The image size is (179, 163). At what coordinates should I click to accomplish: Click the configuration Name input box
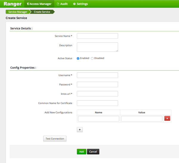coord(98,118)
